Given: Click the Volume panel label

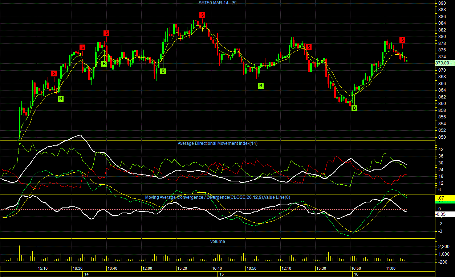Looking at the screenshot, I should pyautogui.click(x=218, y=242).
